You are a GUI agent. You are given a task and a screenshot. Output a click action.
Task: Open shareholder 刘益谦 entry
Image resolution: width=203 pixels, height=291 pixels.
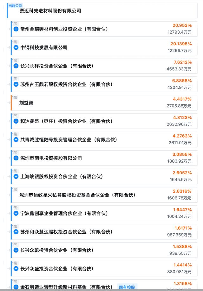[26, 103]
